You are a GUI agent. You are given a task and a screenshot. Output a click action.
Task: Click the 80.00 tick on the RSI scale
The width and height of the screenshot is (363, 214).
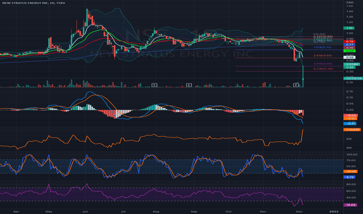pos(351,184)
